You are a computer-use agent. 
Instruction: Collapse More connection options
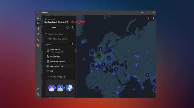pyautogui.click(x=56, y=39)
